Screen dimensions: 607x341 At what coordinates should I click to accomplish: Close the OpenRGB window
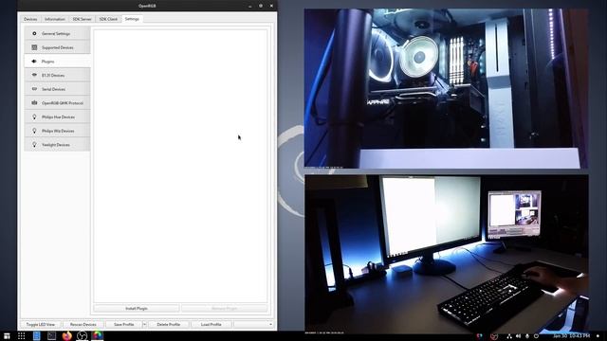pyautogui.click(x=271, y=6)
